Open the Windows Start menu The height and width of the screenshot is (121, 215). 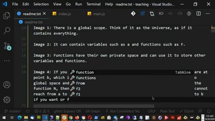point(4,118)
